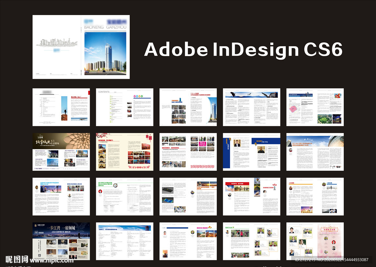This screenshot has width=376, height=267.
Task: Select the back cover with city skyline sketch
Action: click(x=57, y=47)
